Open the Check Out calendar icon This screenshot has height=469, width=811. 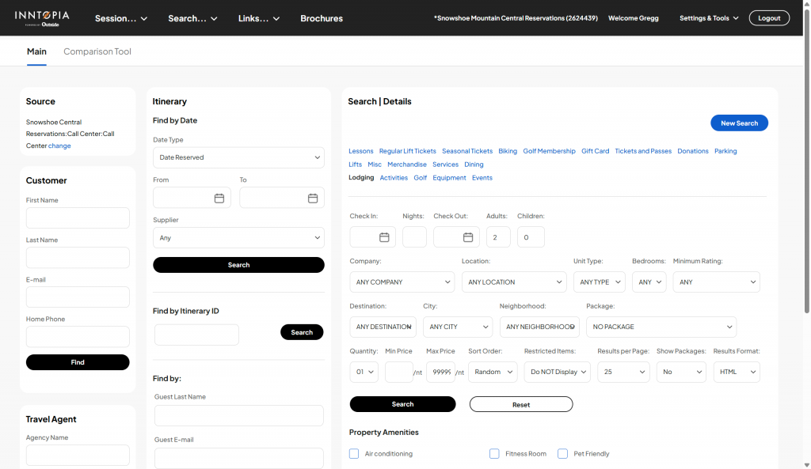468,237
